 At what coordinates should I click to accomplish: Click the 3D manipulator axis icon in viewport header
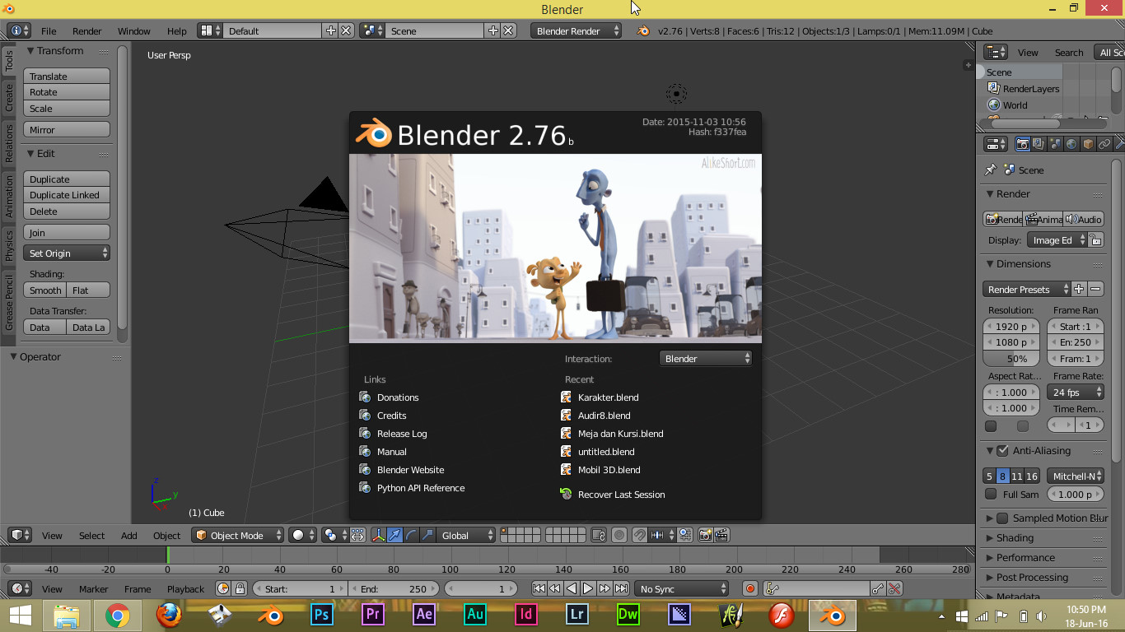tap(378, 535)
